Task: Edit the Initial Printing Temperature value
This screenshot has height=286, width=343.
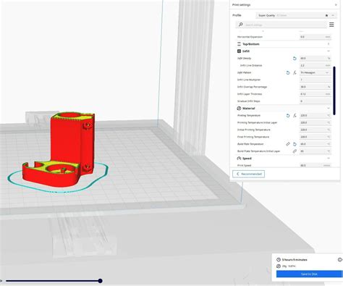Action: [315, 130]
